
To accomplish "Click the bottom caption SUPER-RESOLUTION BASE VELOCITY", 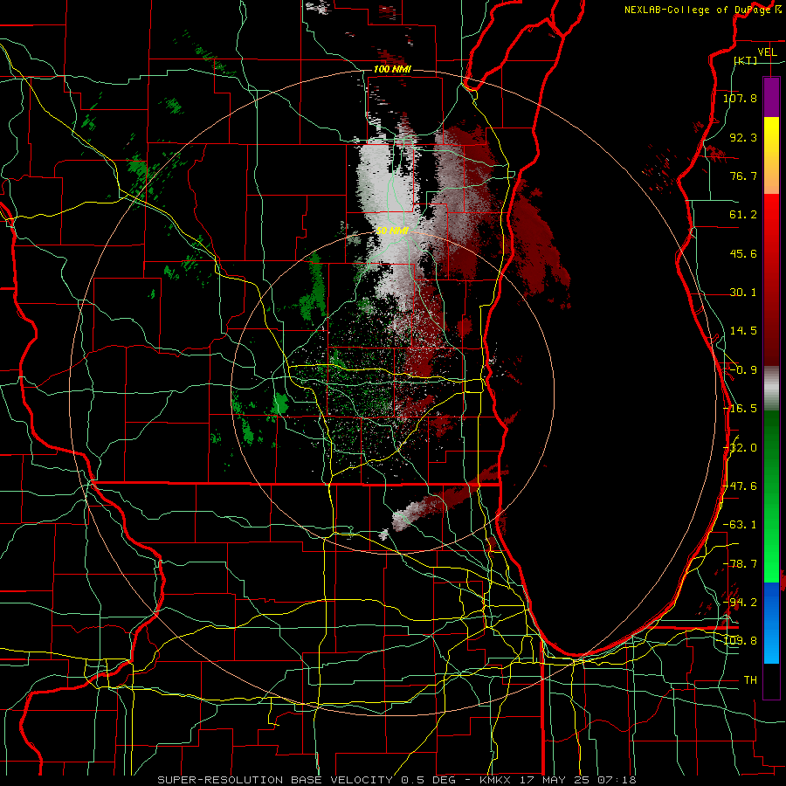I will point(275,780).
